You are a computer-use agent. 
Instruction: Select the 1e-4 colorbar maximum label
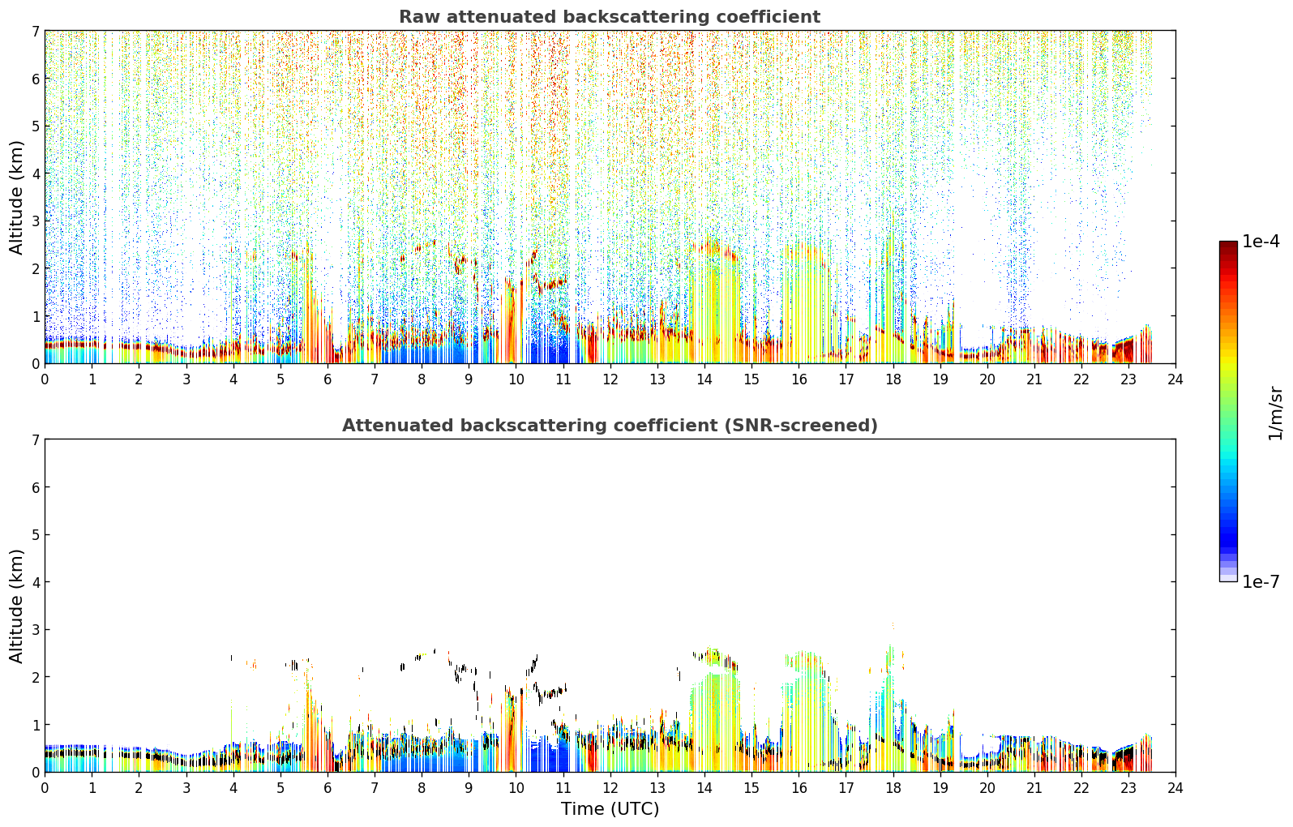1261,242
